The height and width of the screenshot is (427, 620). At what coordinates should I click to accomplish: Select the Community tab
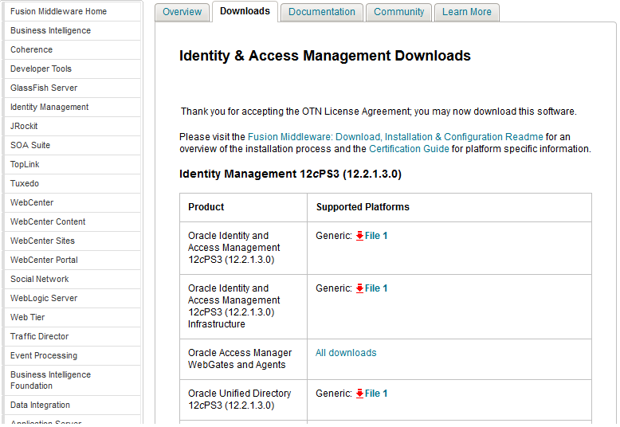(x=399, y=12)
